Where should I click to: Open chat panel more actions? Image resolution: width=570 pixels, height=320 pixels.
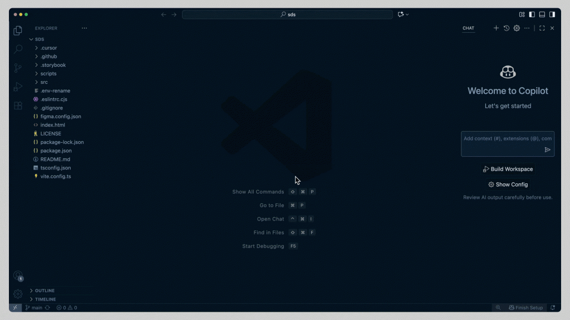click(x=527, y=28)
